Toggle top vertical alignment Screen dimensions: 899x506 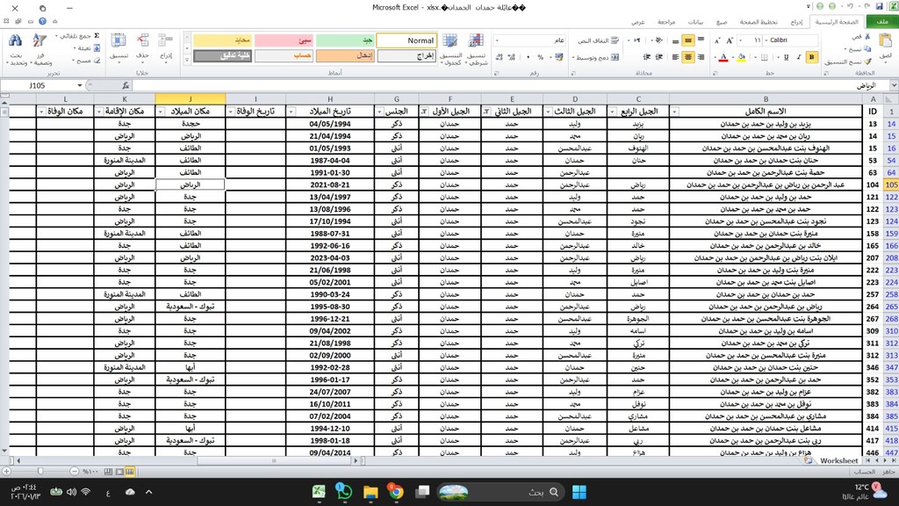pos(701,40)
